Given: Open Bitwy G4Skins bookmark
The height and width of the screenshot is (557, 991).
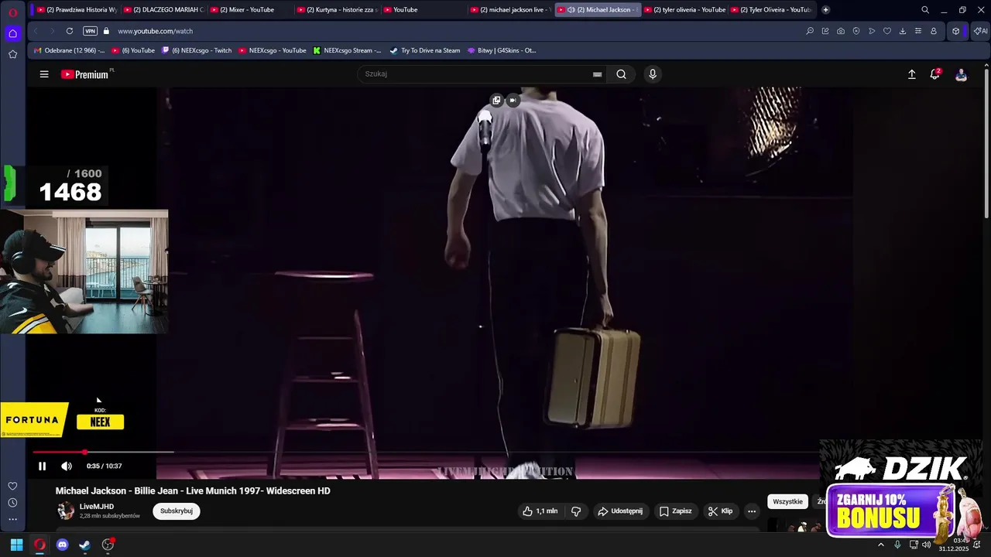Looking at the screenshot, I should coord(502,50).
